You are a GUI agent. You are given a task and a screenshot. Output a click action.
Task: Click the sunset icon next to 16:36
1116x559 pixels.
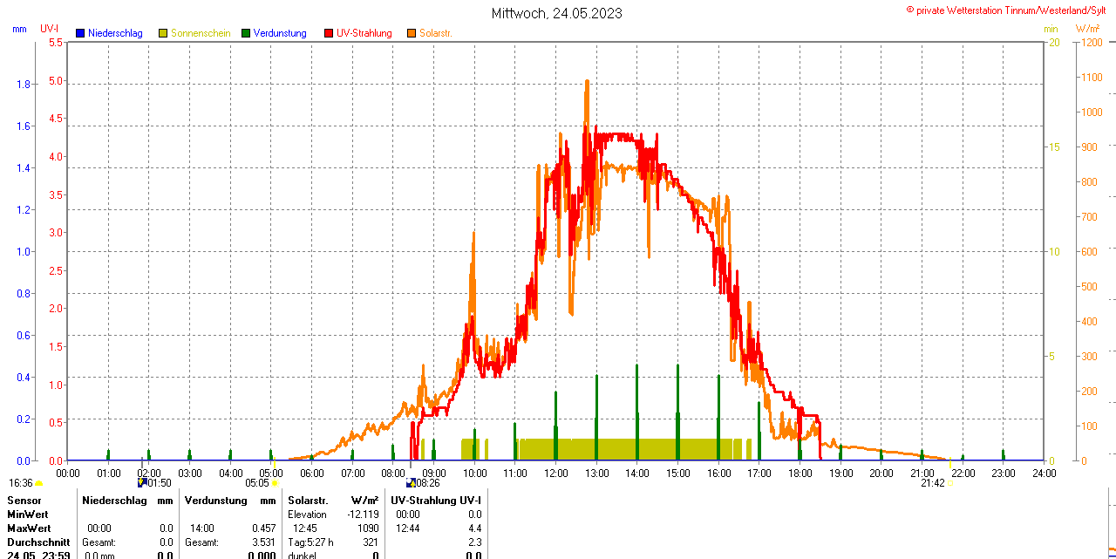click(x=38, y=483)
